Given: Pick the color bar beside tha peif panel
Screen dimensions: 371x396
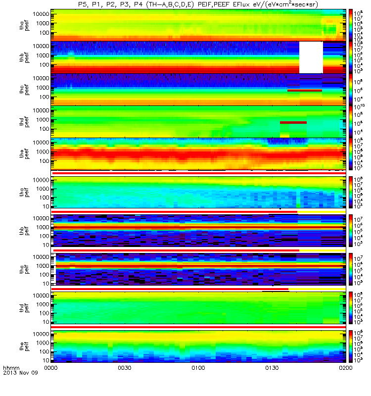Looking at the screenshot, I should [x=351, y=192].
